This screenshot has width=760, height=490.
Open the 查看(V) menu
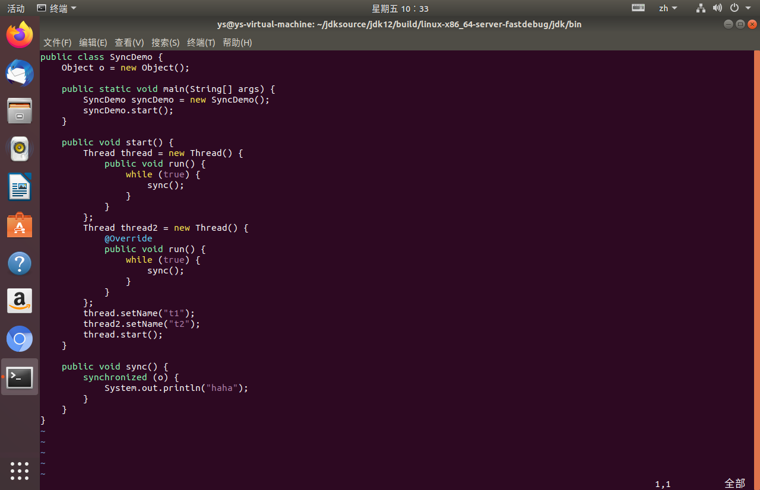(129, 43)
